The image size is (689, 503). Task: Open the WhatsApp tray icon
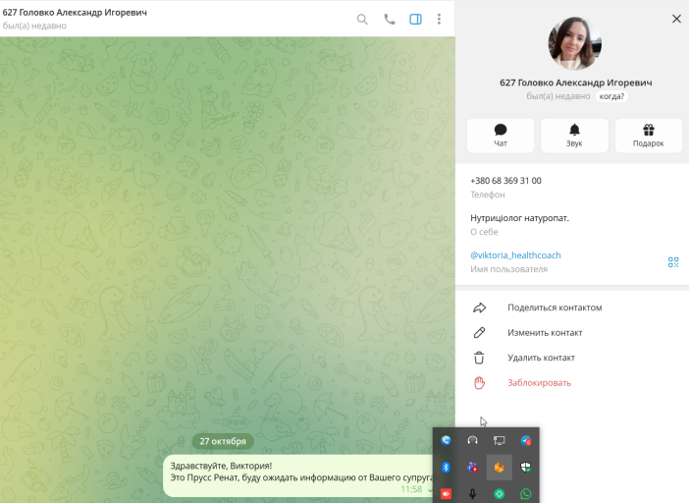click(526, 494)
